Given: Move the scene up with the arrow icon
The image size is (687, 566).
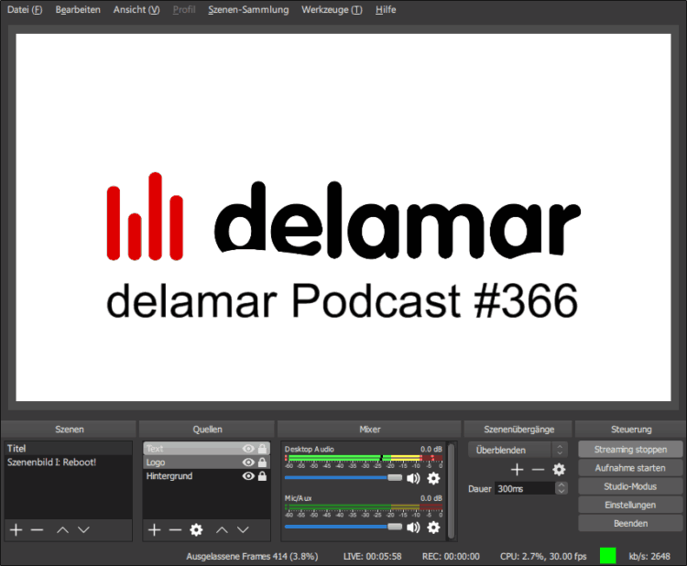Looking at the screenshot, I should tap(62, 530).
